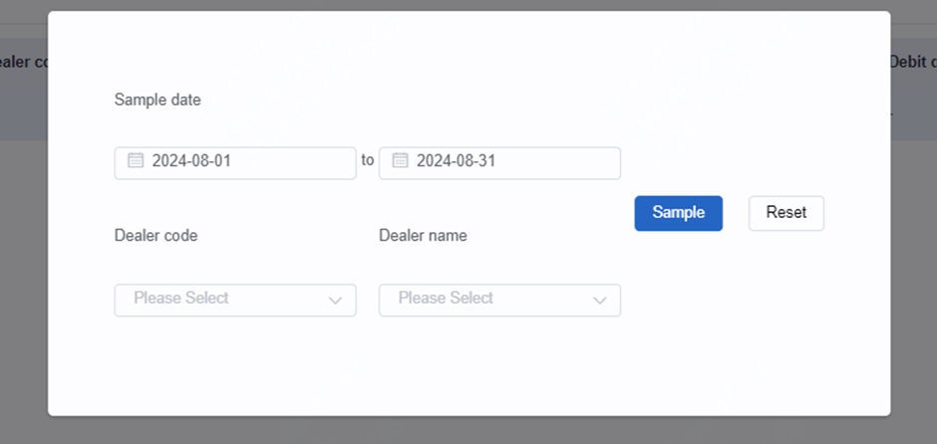Image resolution: width=937 pixels, height=444 pixels.
Task: Click the Sample date label
Action: pyautogui.click(x=157, y=100)
